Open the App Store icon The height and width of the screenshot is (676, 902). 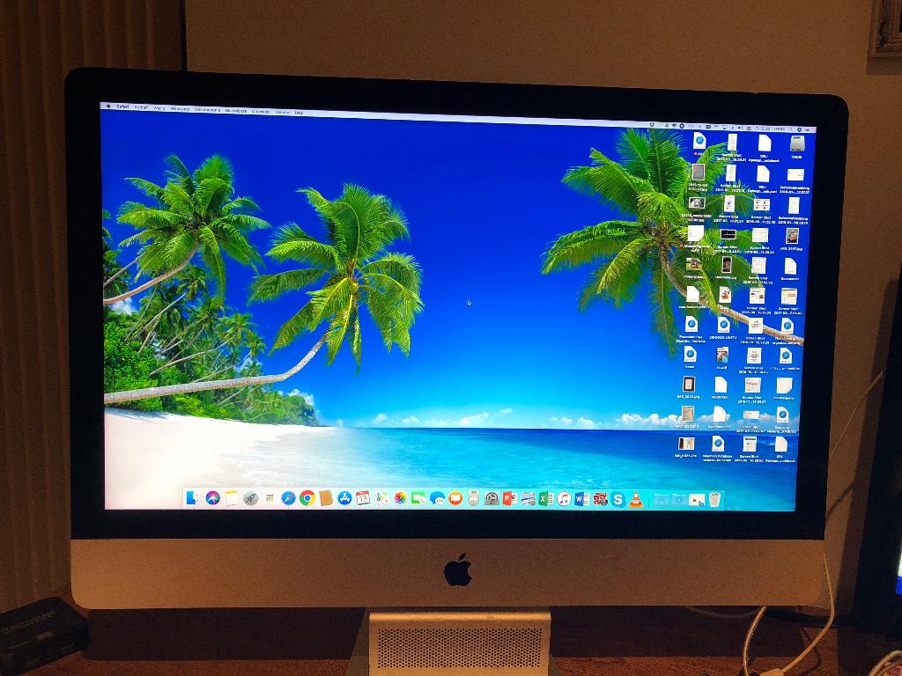tap(344, 500)
